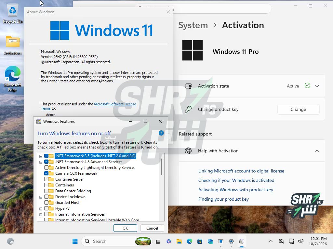
Task: Click the Windows Features title bar icon
Action: [38, 121]
